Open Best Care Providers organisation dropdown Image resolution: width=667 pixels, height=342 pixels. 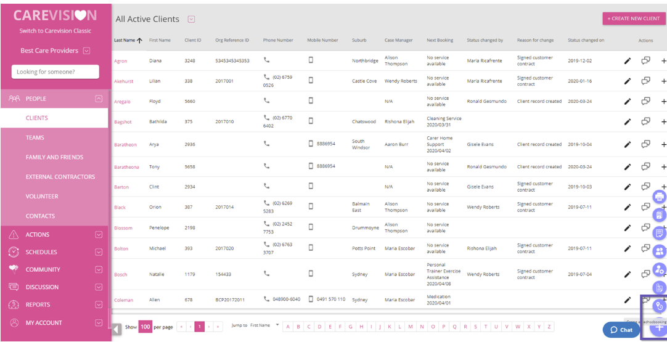pyautogui.click(x=87, y=51)
